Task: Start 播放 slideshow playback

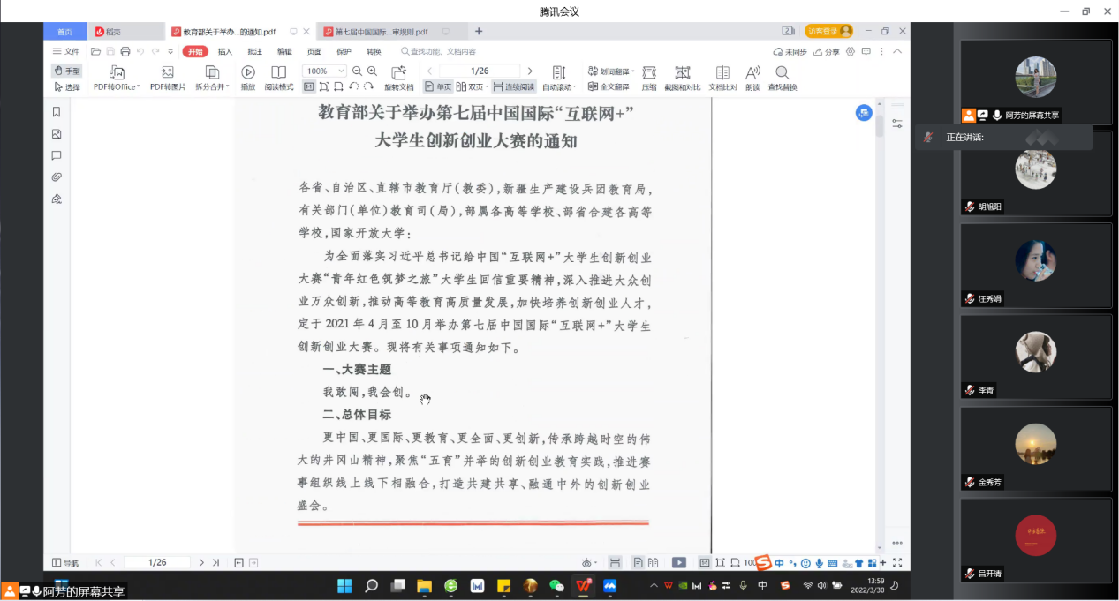Action: [x=248, y=79]
